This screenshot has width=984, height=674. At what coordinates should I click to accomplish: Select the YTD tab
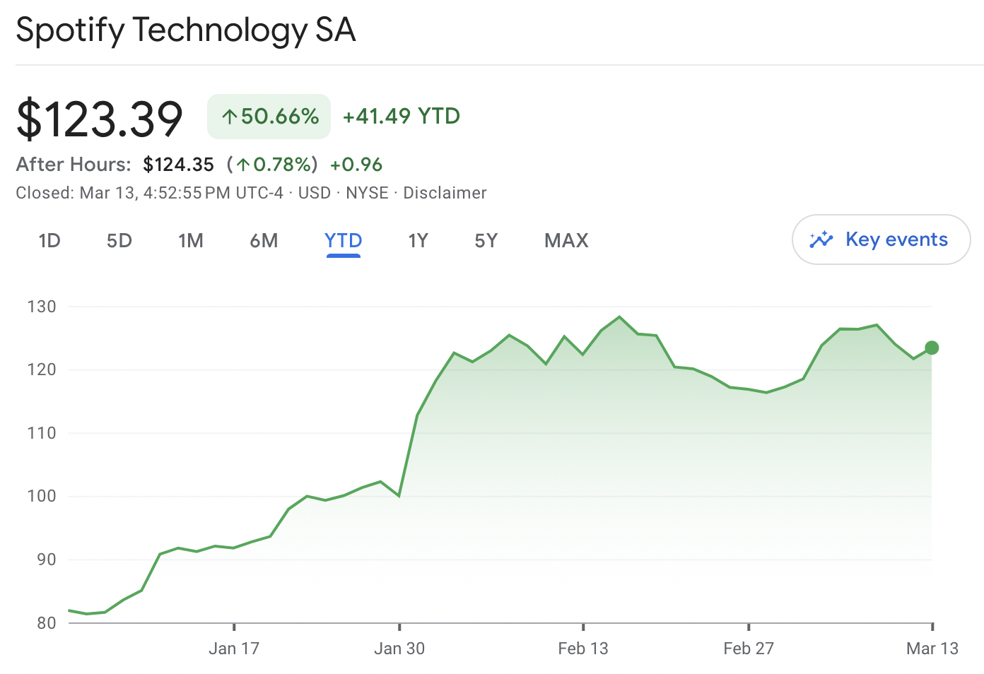[344, 241]
